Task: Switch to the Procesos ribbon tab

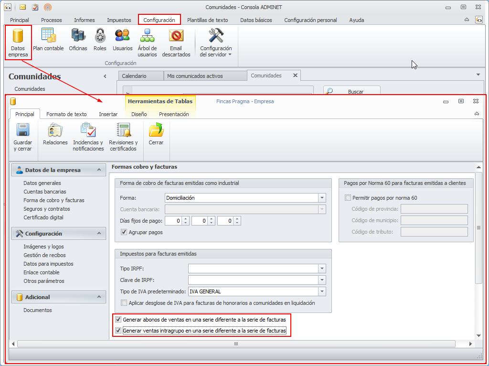Action: pyautogui.click(x=52, y=20)
